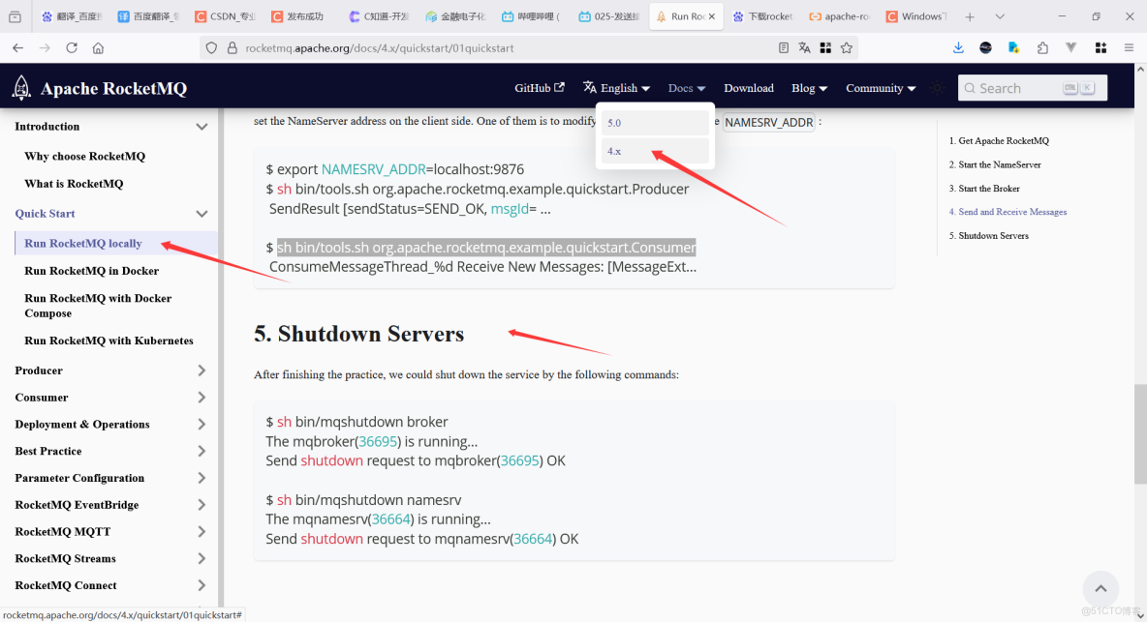
Task: Click the page vertical scrollbar thumb
Action: (1139, 434)
